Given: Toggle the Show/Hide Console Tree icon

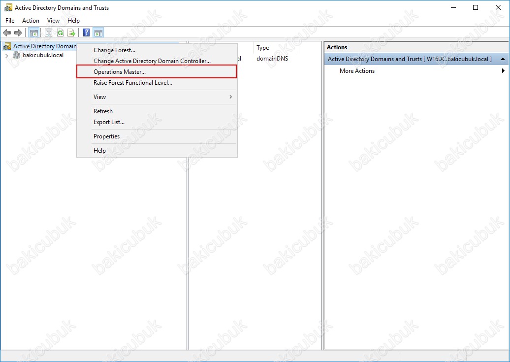Looking at the screenshot, I should (33, 33).
